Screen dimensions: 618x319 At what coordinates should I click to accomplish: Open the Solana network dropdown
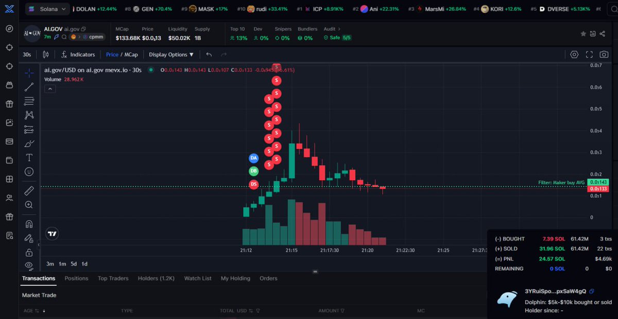[47, 9]
